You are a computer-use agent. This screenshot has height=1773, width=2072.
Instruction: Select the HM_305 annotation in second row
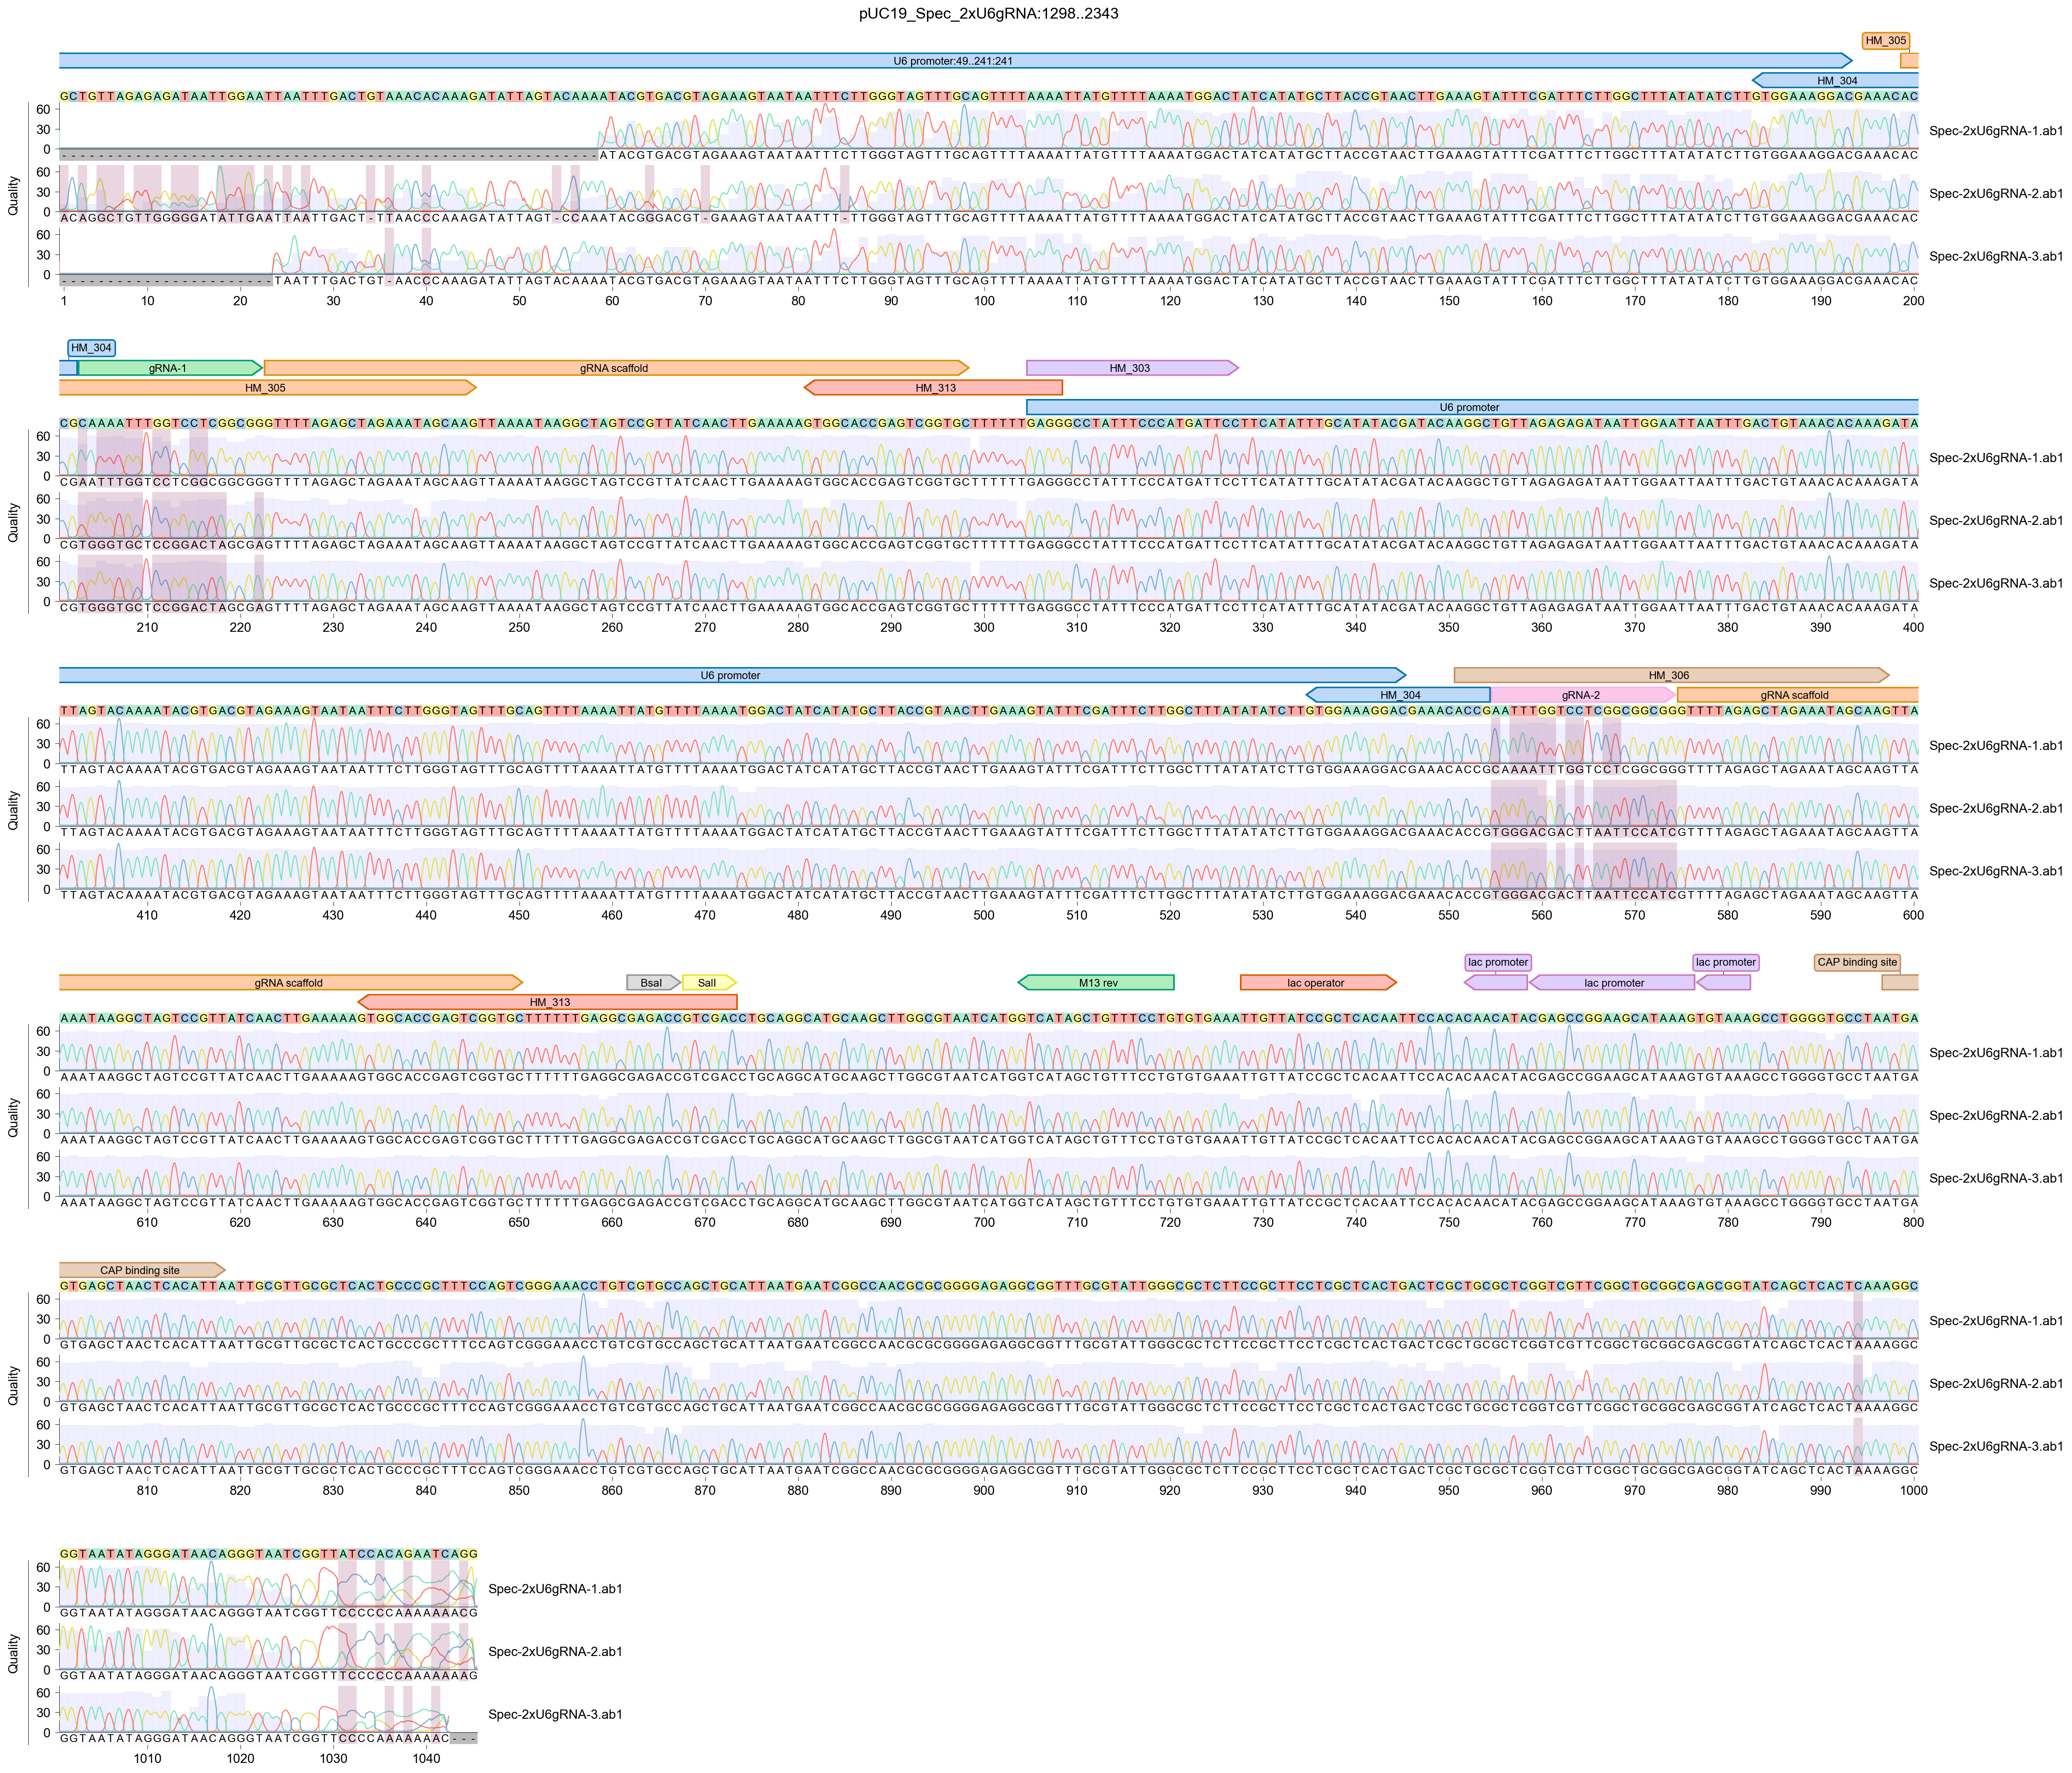pyautogui.click(x=265, y=388)
